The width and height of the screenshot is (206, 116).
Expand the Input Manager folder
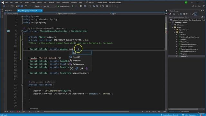174,30
